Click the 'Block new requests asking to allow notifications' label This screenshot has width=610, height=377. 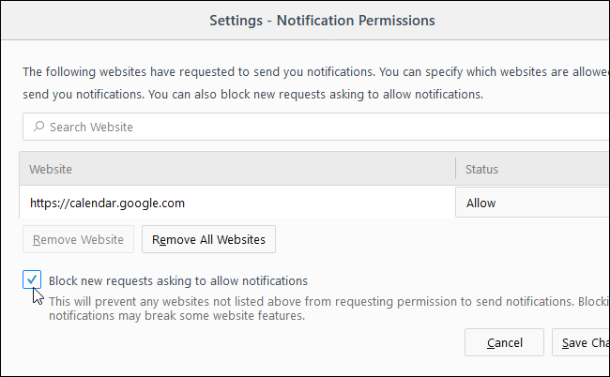[178, 280]
